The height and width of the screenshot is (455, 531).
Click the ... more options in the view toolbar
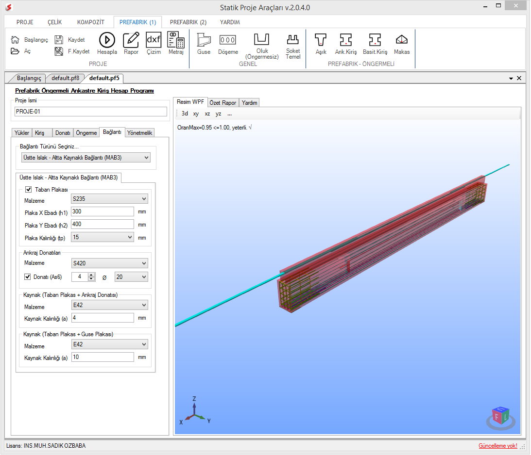click(x=230, y=114)
